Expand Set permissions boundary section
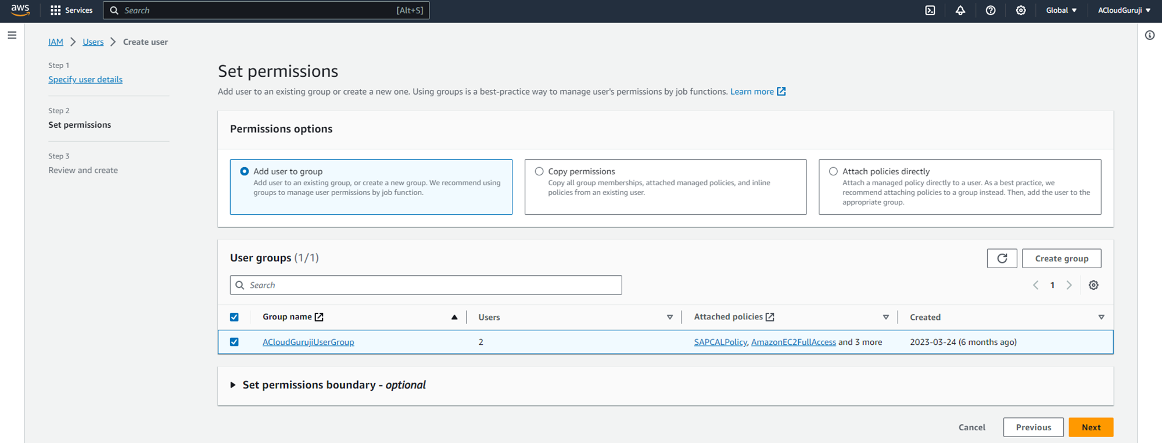The width and height of the screenshot is (1162, 443). [233, 385]
